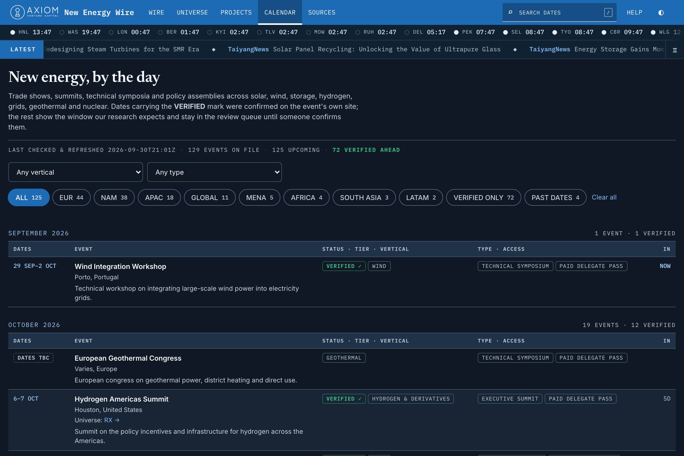The image size is (684, 456).
Task: Open the Universe nav tab
Action: coord(192,12)
